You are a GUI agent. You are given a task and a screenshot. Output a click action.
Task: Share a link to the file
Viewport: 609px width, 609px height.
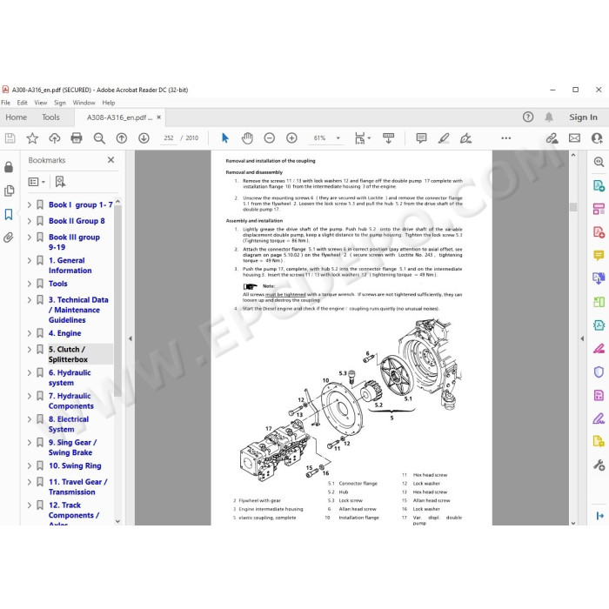point(552,137)
